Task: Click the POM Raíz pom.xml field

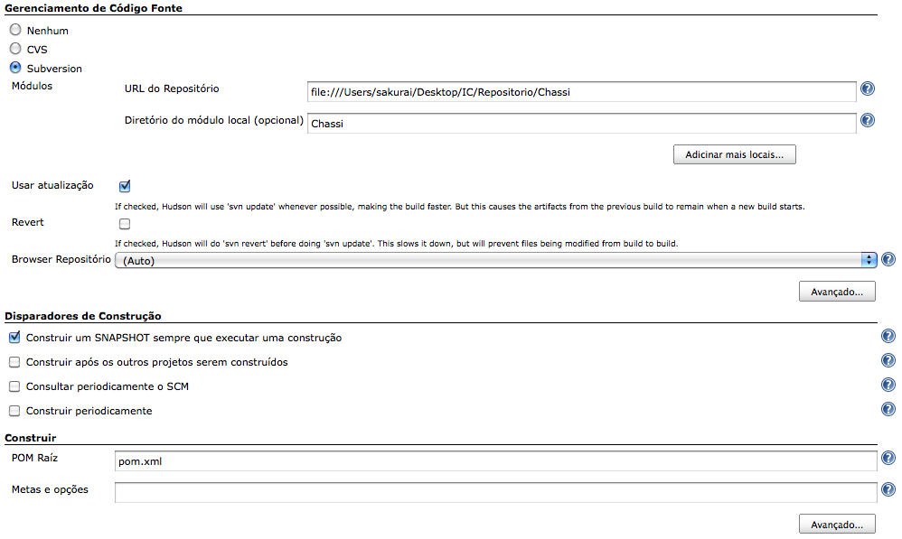Action: coord(496,461)
